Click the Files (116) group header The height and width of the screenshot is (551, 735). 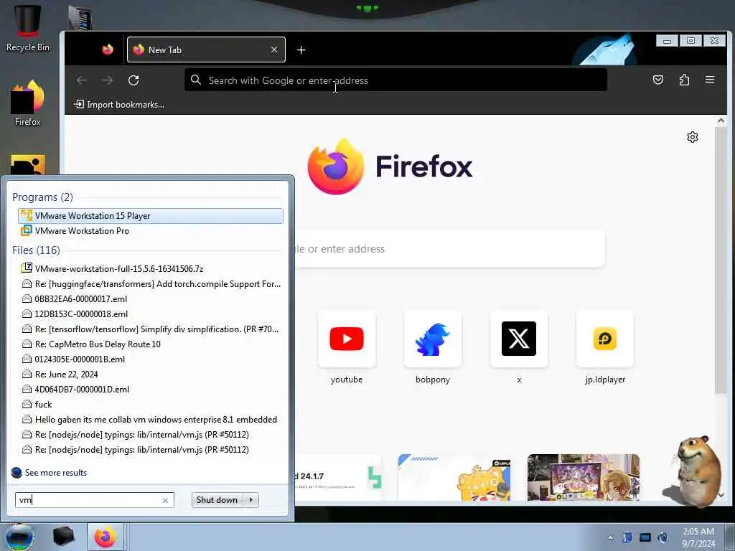[x=36, y=250]
